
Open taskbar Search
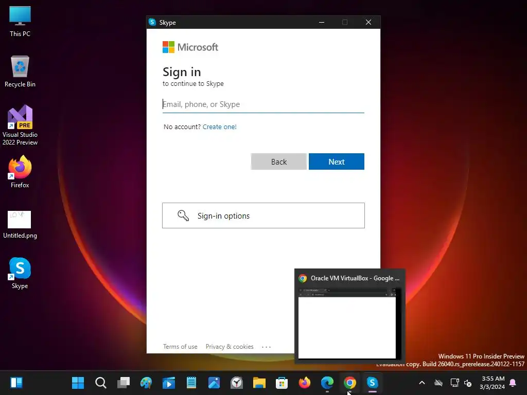click(x=100, y=383)
